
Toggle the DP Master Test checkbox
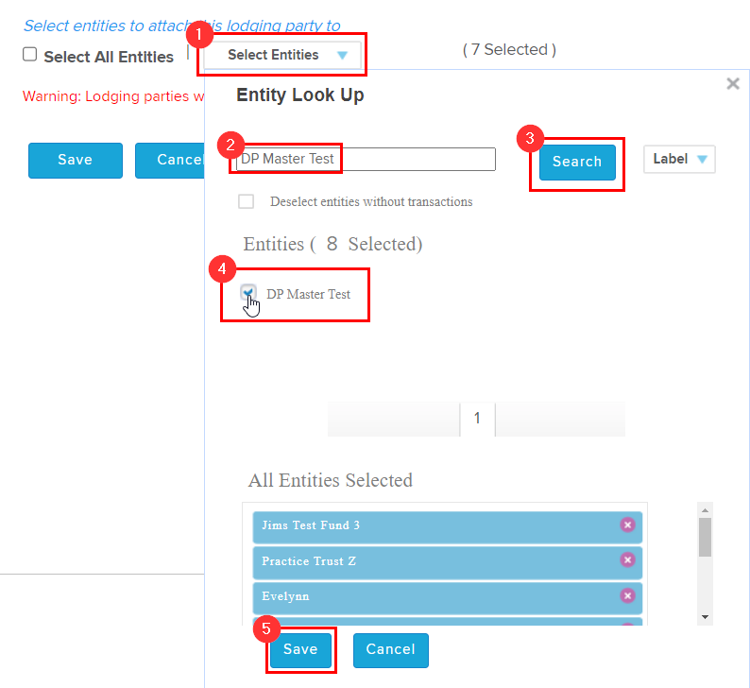pos(247,293)
